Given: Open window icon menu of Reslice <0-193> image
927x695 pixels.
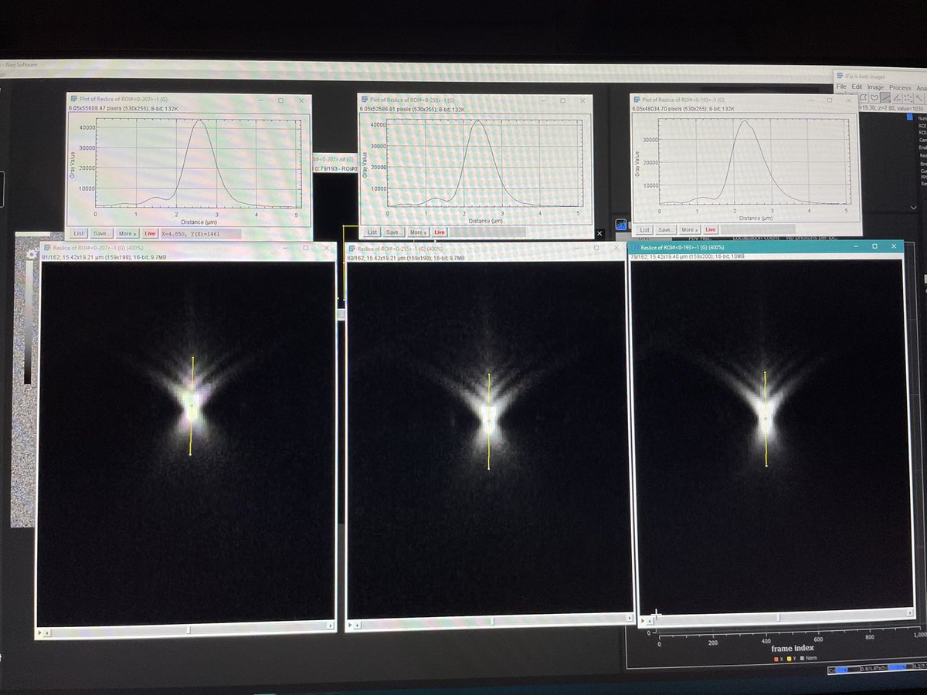Looking at the screenshot, I should [x=635, y=247].
